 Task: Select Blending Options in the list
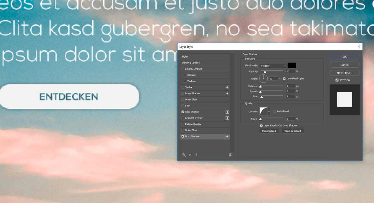[205, 63]
